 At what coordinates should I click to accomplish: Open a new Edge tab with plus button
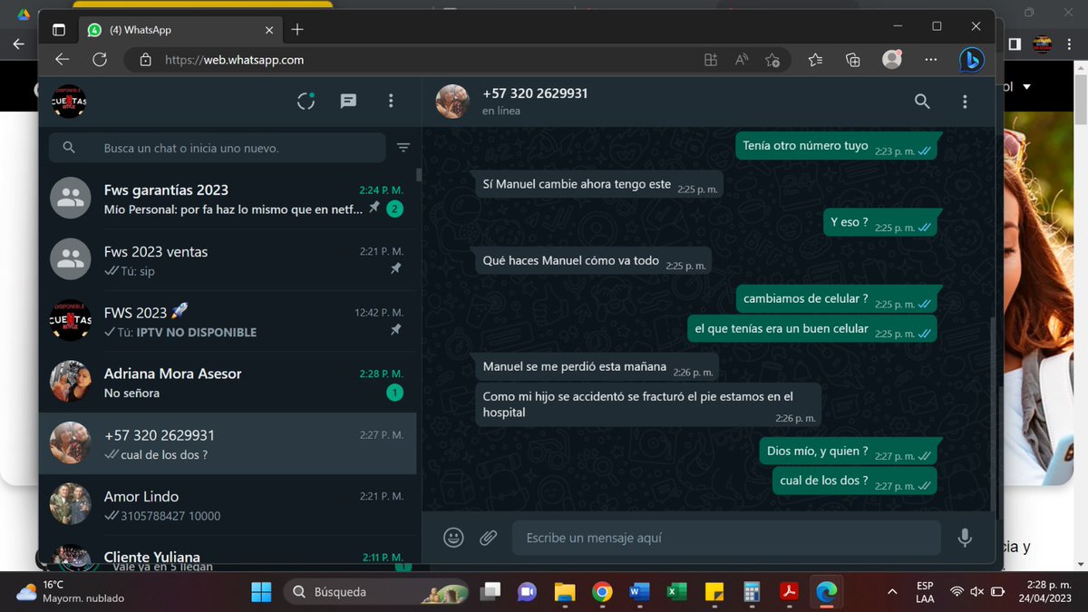(x=297, y=30)
